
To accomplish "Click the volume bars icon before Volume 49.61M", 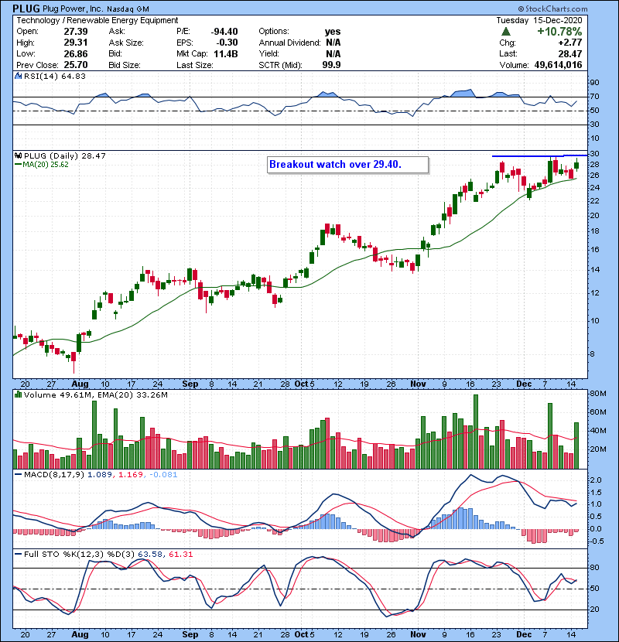I will [19, 394].
